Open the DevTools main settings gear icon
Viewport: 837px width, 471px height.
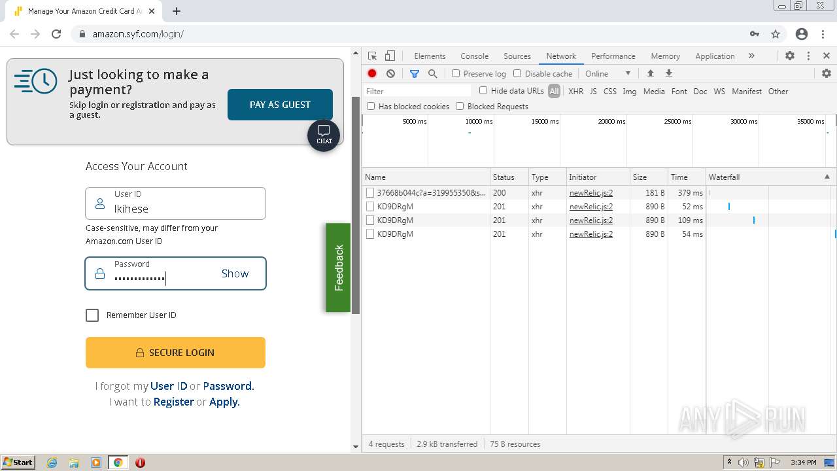[790, 56]
